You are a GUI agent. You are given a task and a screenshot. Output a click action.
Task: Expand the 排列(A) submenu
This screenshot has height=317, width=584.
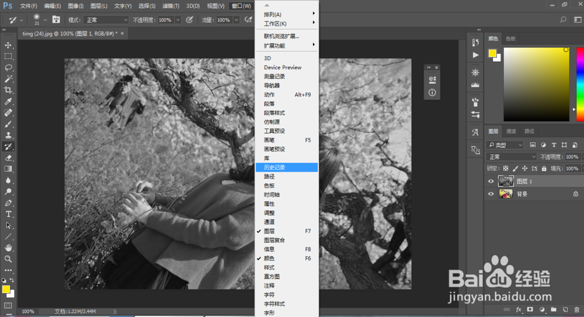[x=287, y=15]
